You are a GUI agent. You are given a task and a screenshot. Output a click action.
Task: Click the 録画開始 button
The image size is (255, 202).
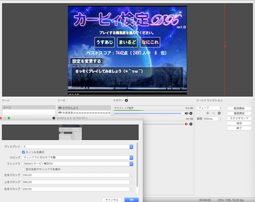click(x=239, y=113)
